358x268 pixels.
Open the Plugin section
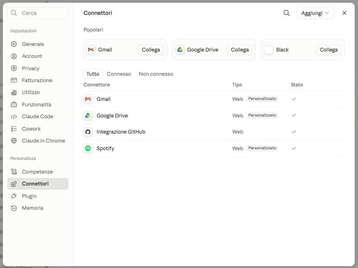(x=38, y=196)
